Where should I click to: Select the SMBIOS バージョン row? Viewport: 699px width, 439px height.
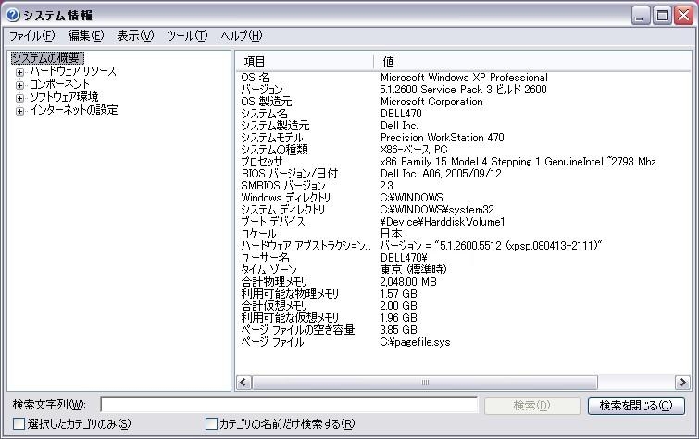(464, 186)
